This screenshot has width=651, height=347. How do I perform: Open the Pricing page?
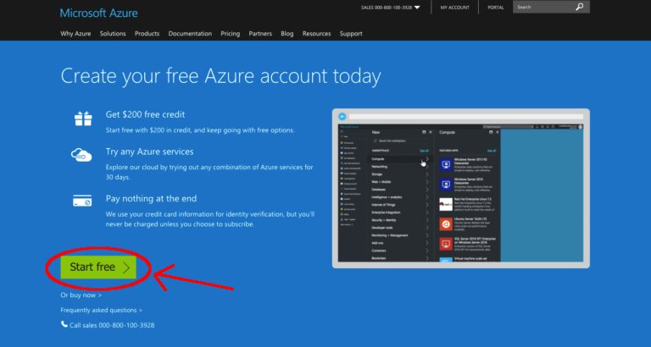(x=230, y=34)
